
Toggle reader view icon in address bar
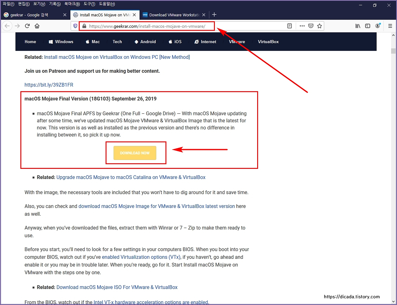coord(290,26)
